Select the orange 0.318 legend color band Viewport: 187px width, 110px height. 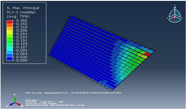(x=9, y=28)
